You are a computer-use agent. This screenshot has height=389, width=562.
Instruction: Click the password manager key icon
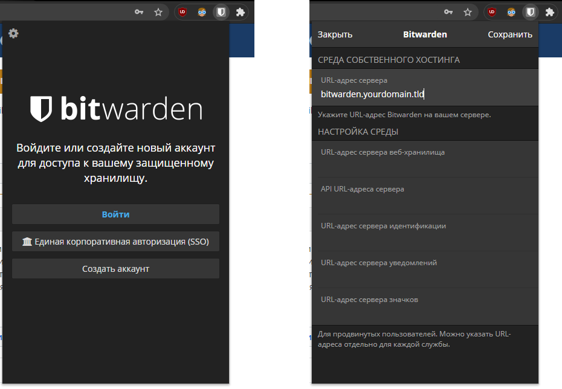(140, 11)
